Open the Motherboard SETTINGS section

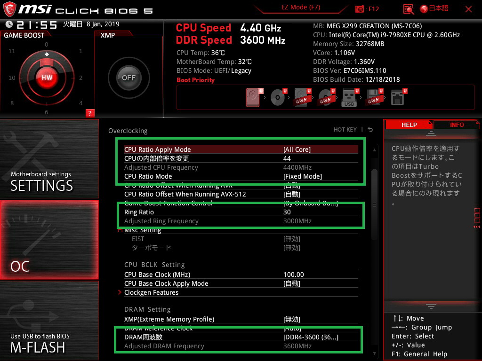tap(49, 159)
